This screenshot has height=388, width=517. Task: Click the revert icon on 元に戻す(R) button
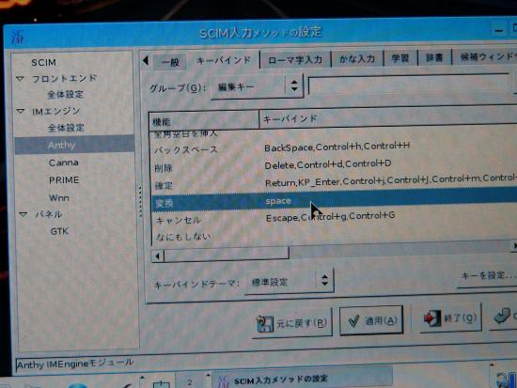pos(265,324)
